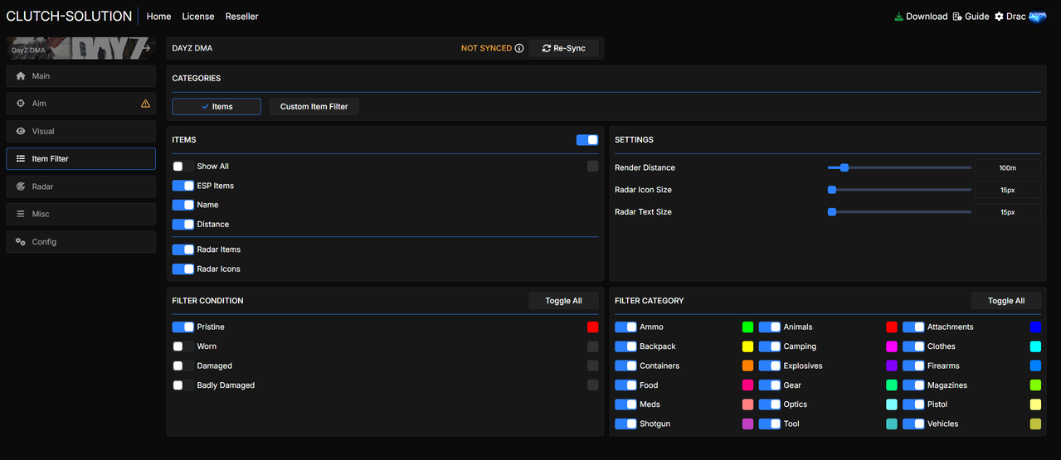Open the Radar sidebar section
1061x460 pixels.
pyautogui.click(x=80, y=186)
